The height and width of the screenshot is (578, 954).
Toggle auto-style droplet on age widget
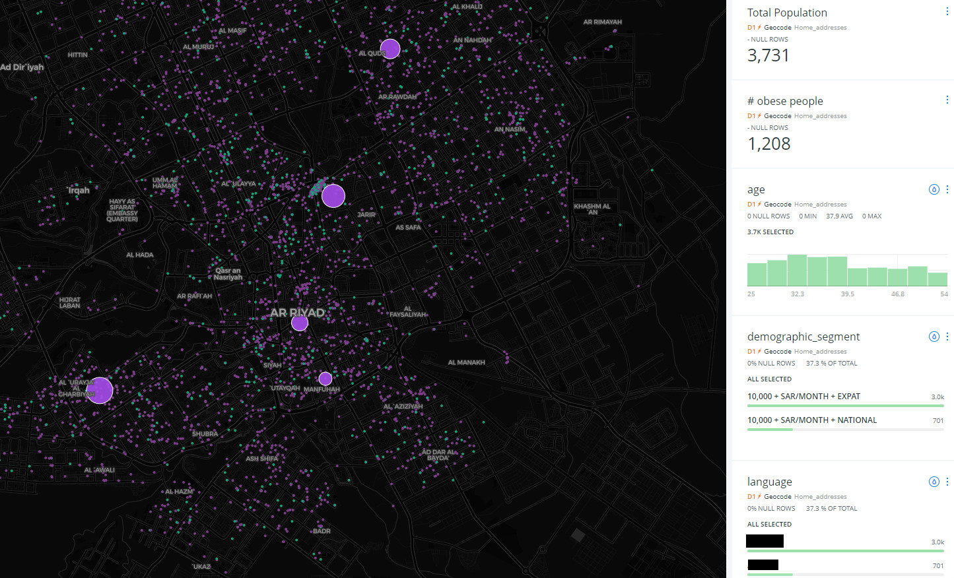(x=934, y=189)
